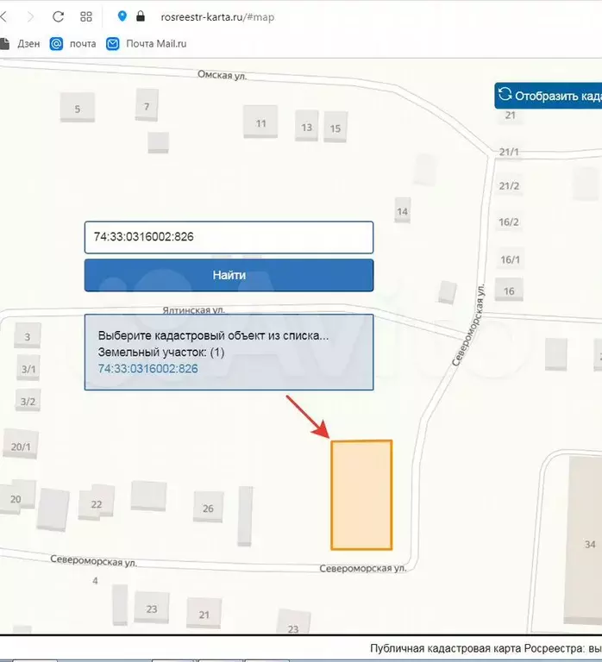Click building 14 on the map
This screenshot has height=662, width=602.
402,210
